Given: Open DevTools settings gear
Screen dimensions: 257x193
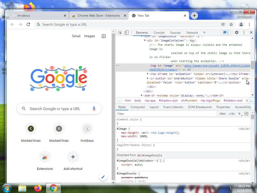Looking at the screenshot, I should tap(236, 32).
